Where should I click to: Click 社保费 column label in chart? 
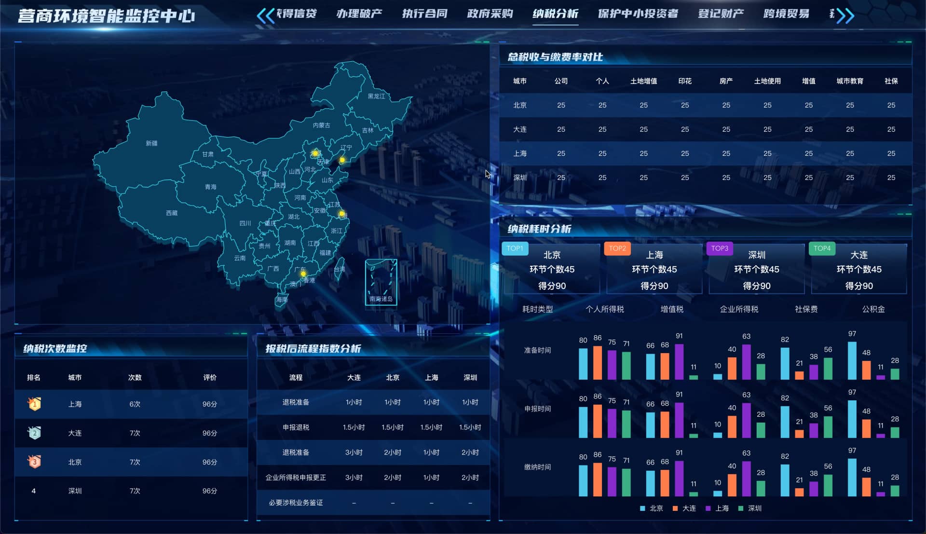[x=806, y=309]
